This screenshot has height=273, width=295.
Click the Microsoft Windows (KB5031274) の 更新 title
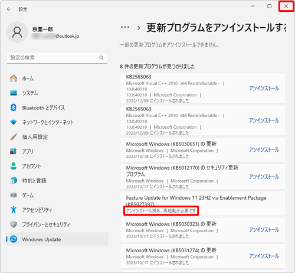point(171,251)
